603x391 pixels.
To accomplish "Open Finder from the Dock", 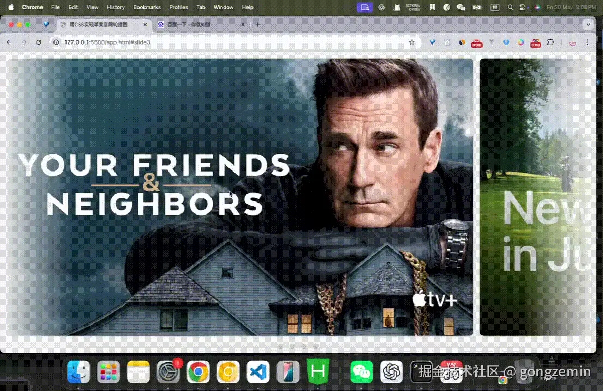I will click(79, 372).
